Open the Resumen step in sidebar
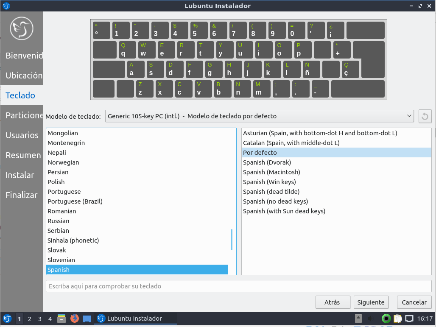The width and height of the screenshot is (436, 327). [x=23, y=155]
